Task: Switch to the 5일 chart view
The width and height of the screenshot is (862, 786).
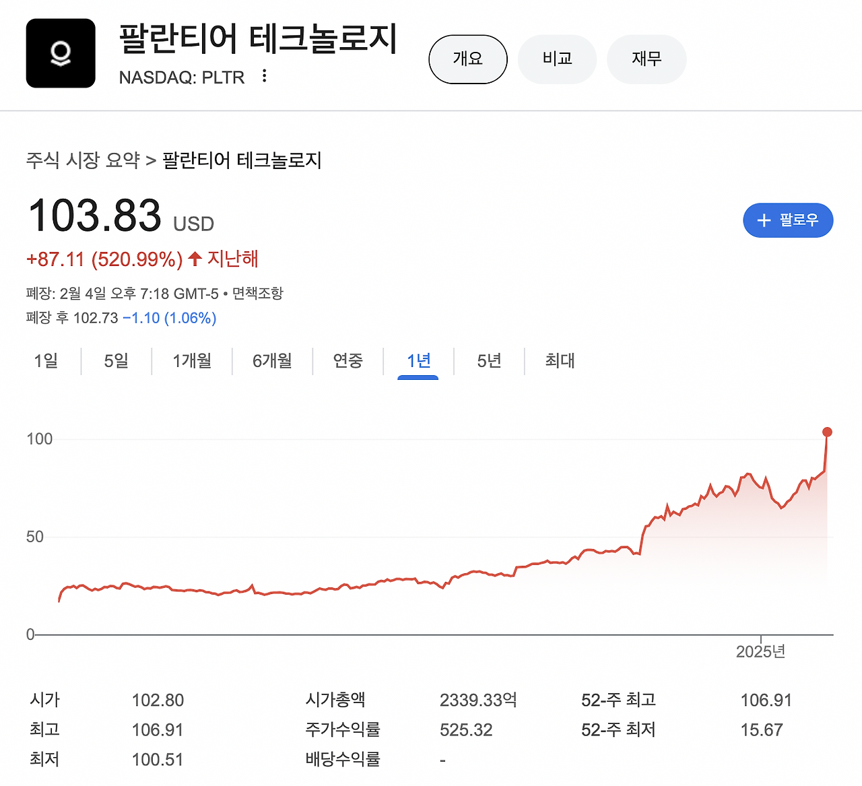Action: pyautogui.click(x=116, y=362)
